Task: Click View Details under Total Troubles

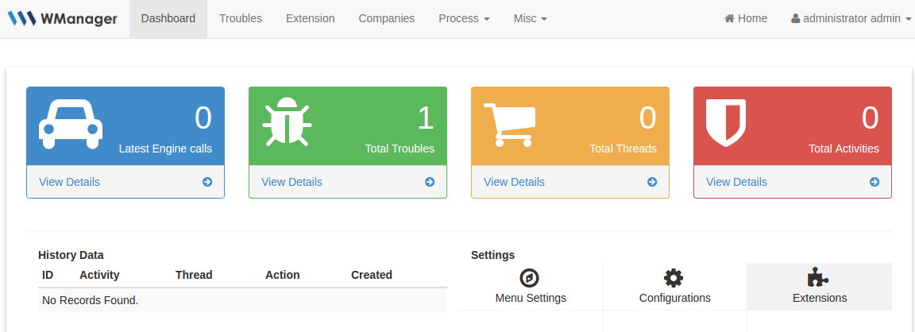Action: click(291, 182)
